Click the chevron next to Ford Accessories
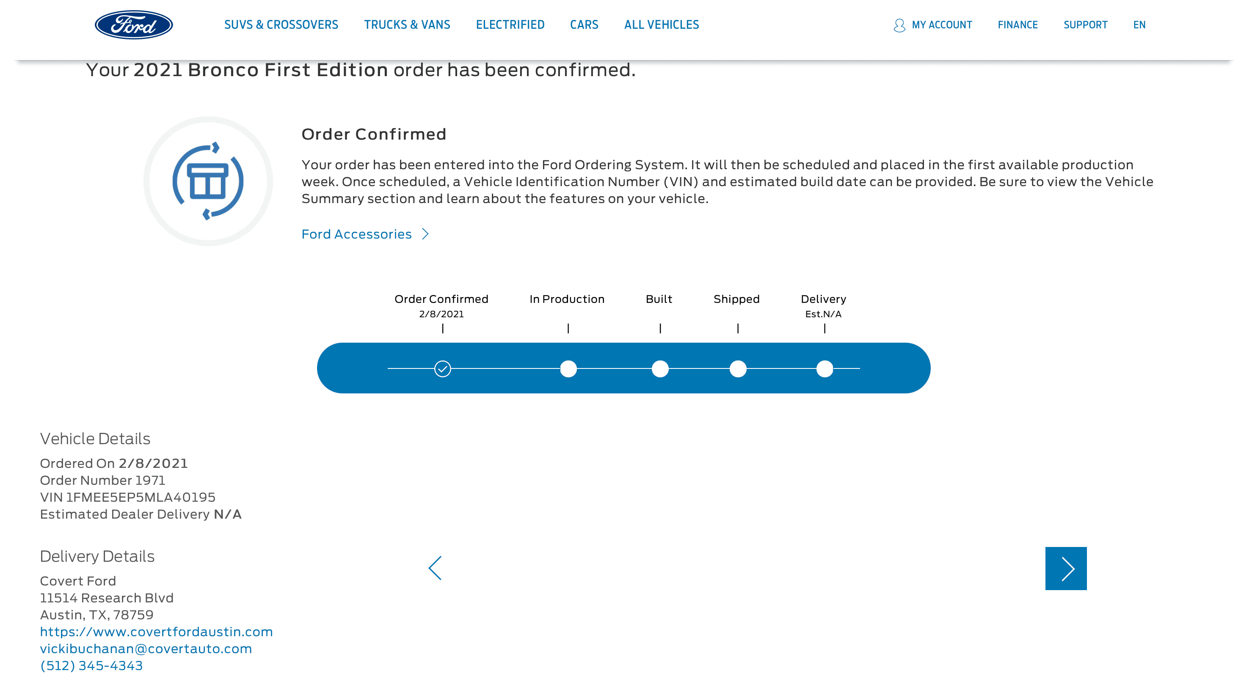1241x687 pixels. [x=425, y=234]
